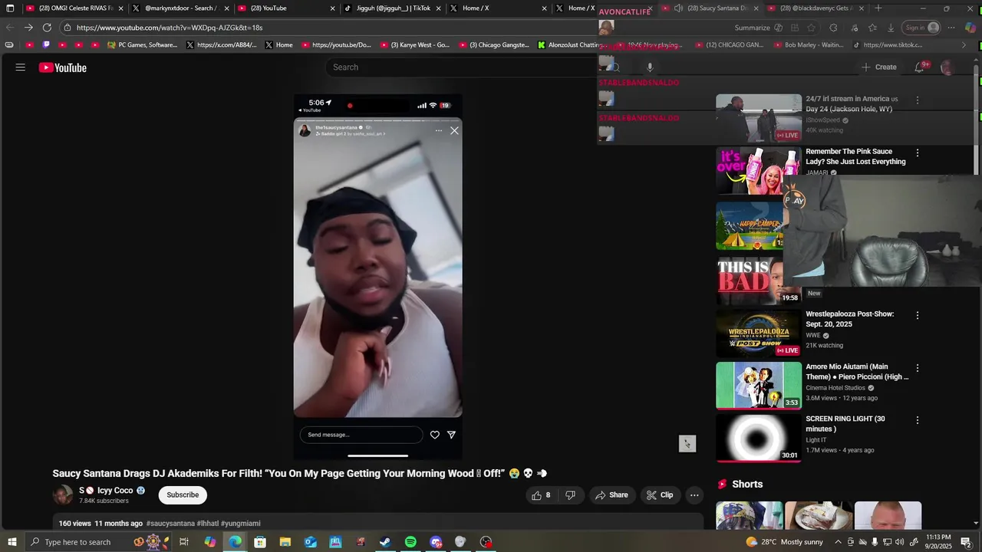
Task: Click the Send message field in story
Action: coord(361,435)
